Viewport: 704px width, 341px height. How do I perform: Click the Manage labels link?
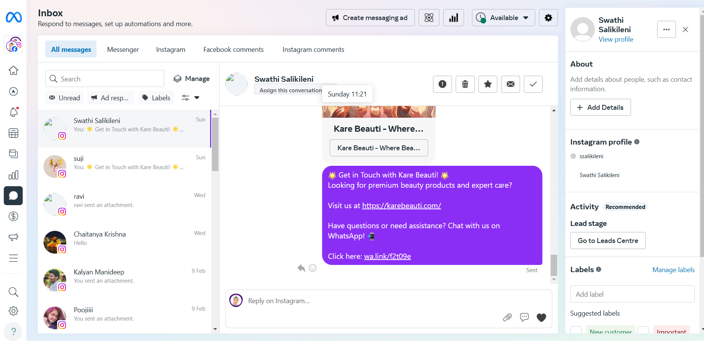[673, 270]
